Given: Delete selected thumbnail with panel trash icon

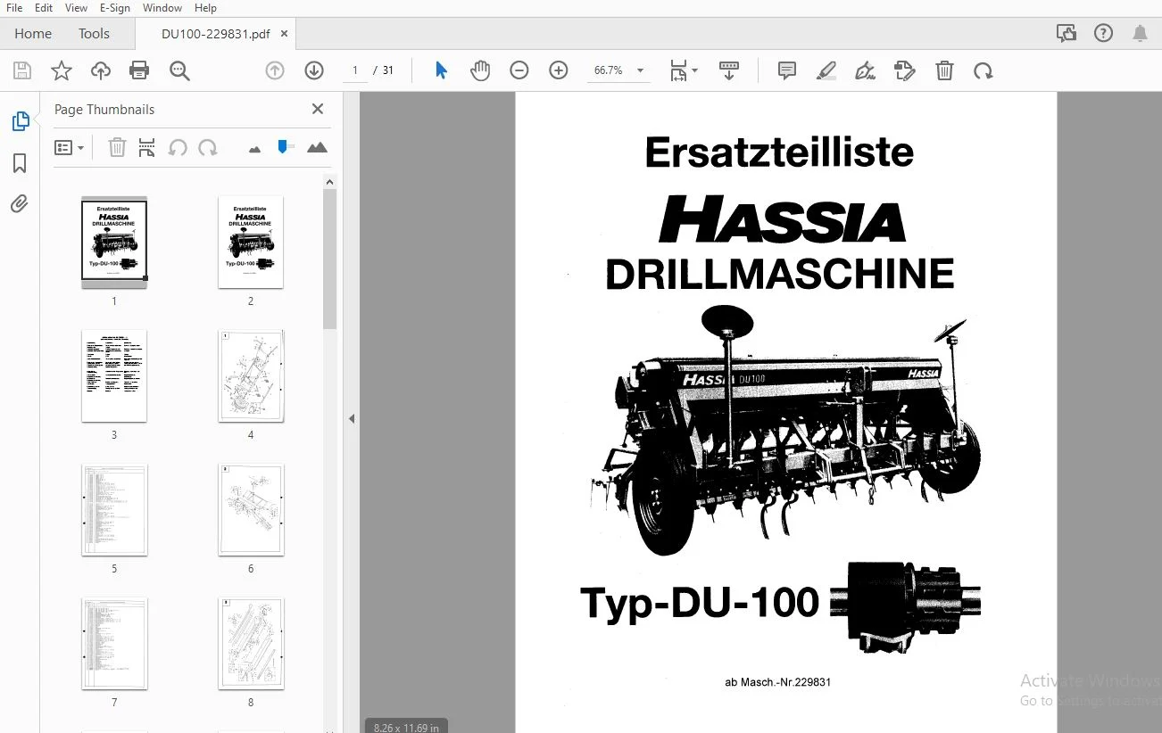Looking at the screenshot, I should [117, 147].
